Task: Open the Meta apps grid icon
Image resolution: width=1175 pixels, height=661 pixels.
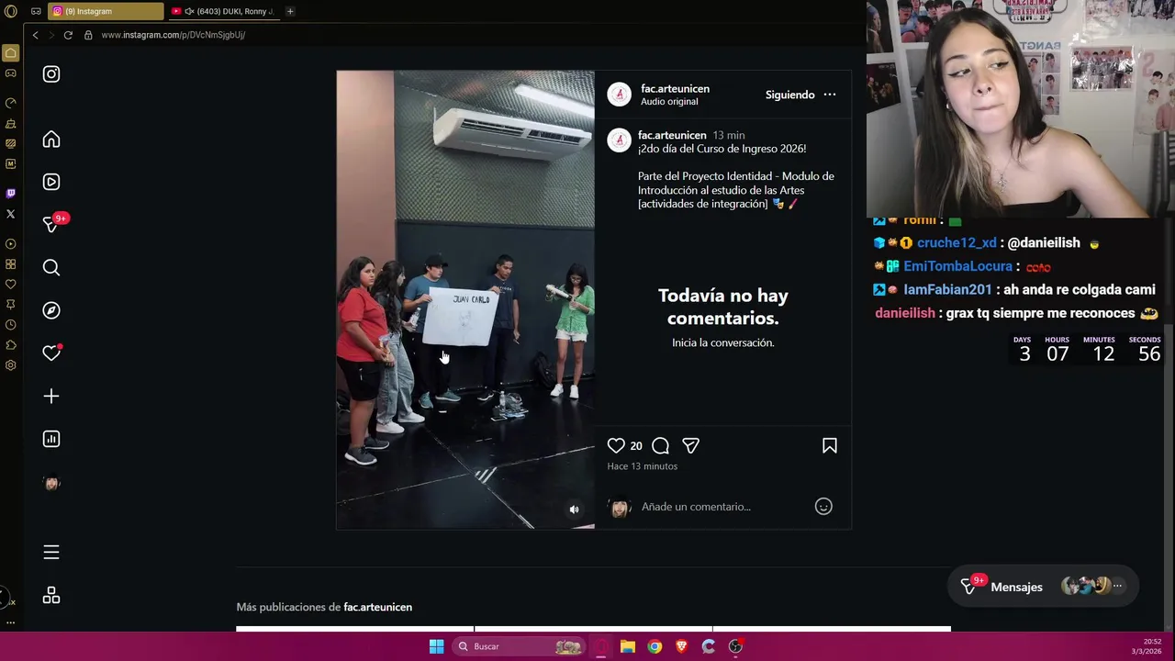Action: pos(51,596)
